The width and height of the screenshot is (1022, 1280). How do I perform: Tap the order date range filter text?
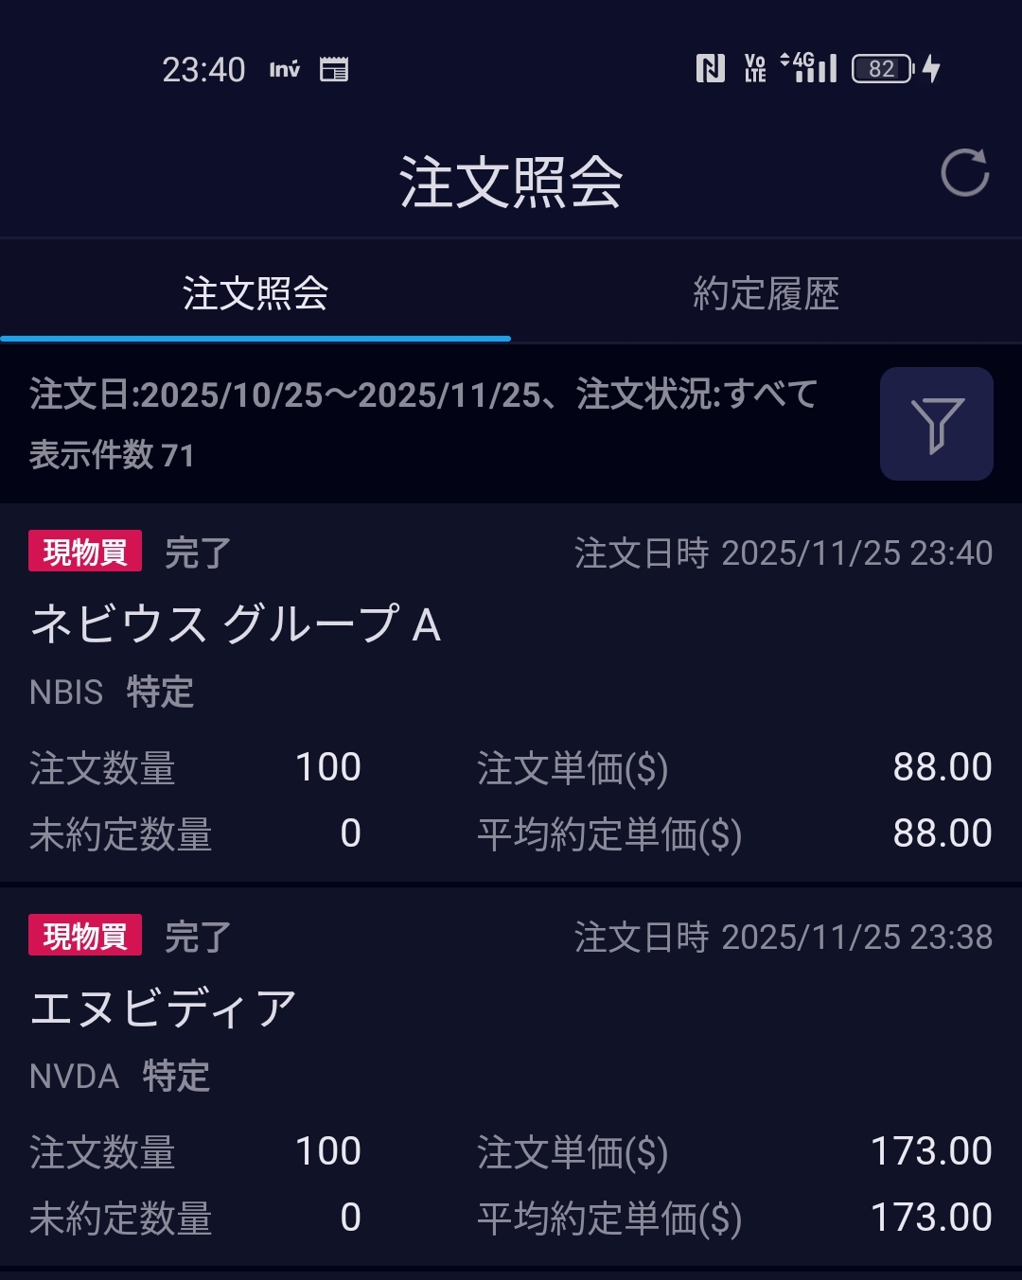pyautogui.click(x=423, y=395)
